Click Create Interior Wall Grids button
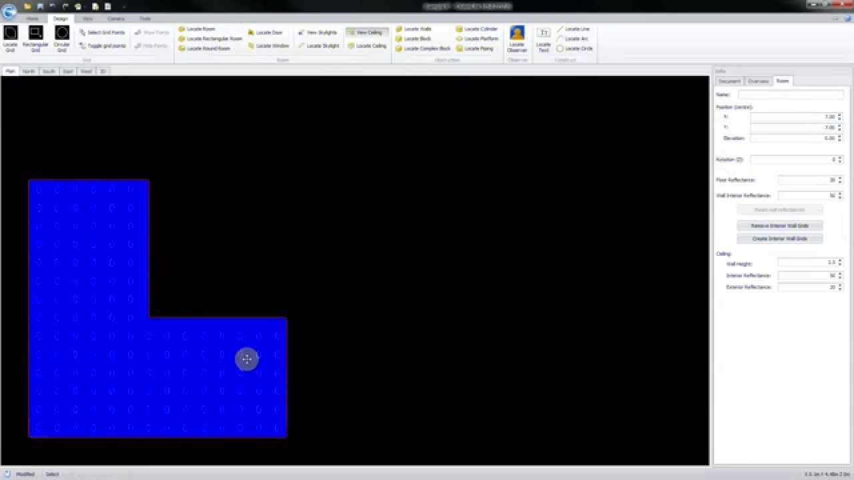854x480 pixels. pos(780,239)
